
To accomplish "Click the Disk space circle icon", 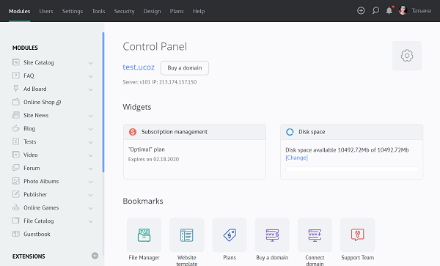I will pyautogui.click(x=290, y=132).
